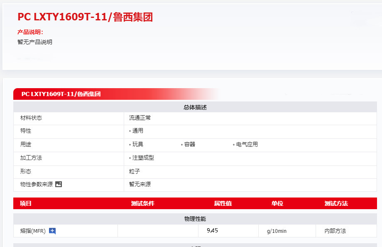
Task: Click the 总体描述 section header
Action: (195, 107)
